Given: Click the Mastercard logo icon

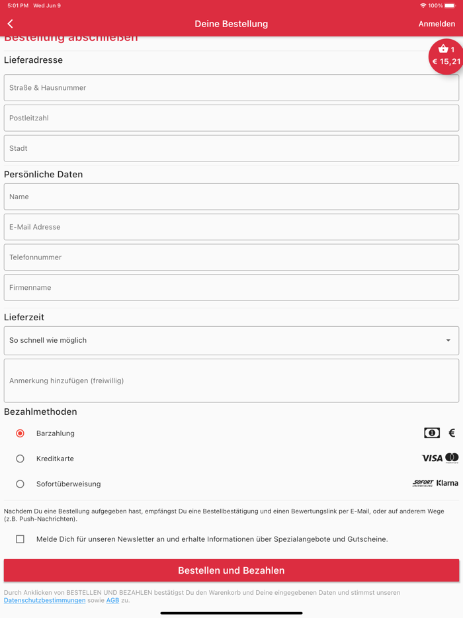Looking at the screenshot, I should pyautogui.click(x=452, y=458).
